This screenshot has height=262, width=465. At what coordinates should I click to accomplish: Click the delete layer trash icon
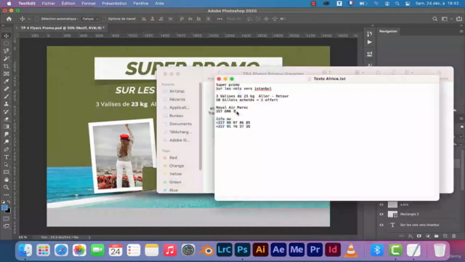click(x=453, y=236)
